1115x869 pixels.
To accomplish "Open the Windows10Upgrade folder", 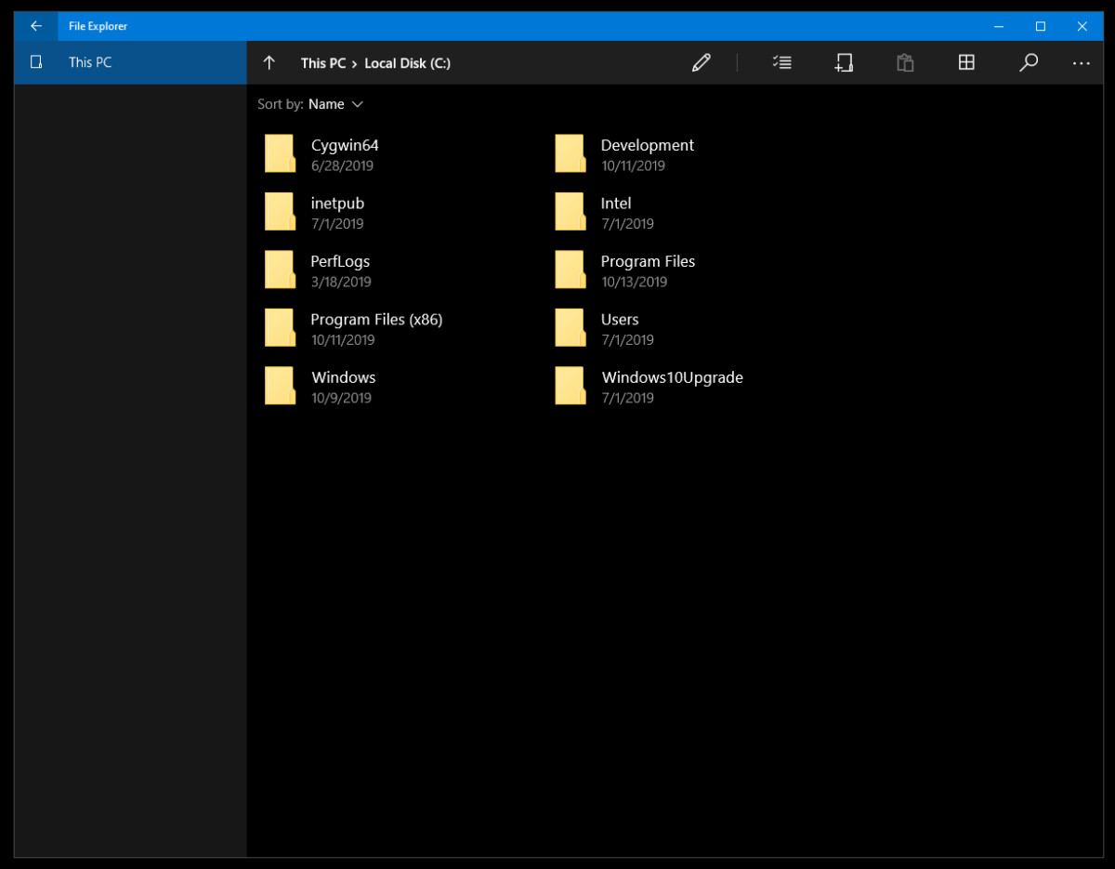I will coord(672,377).
